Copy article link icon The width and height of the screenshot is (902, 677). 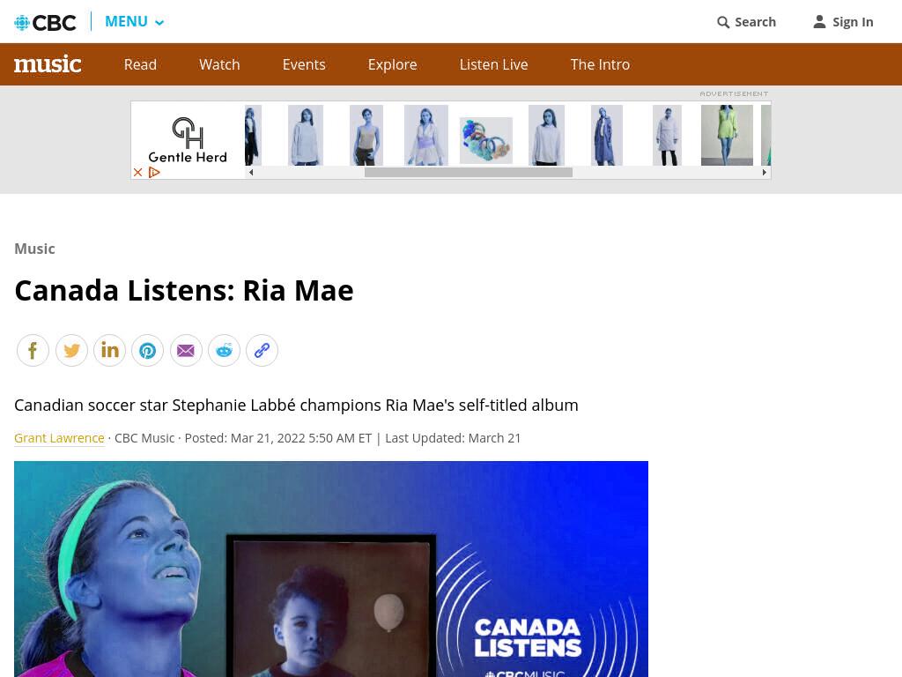click(262, 350)
